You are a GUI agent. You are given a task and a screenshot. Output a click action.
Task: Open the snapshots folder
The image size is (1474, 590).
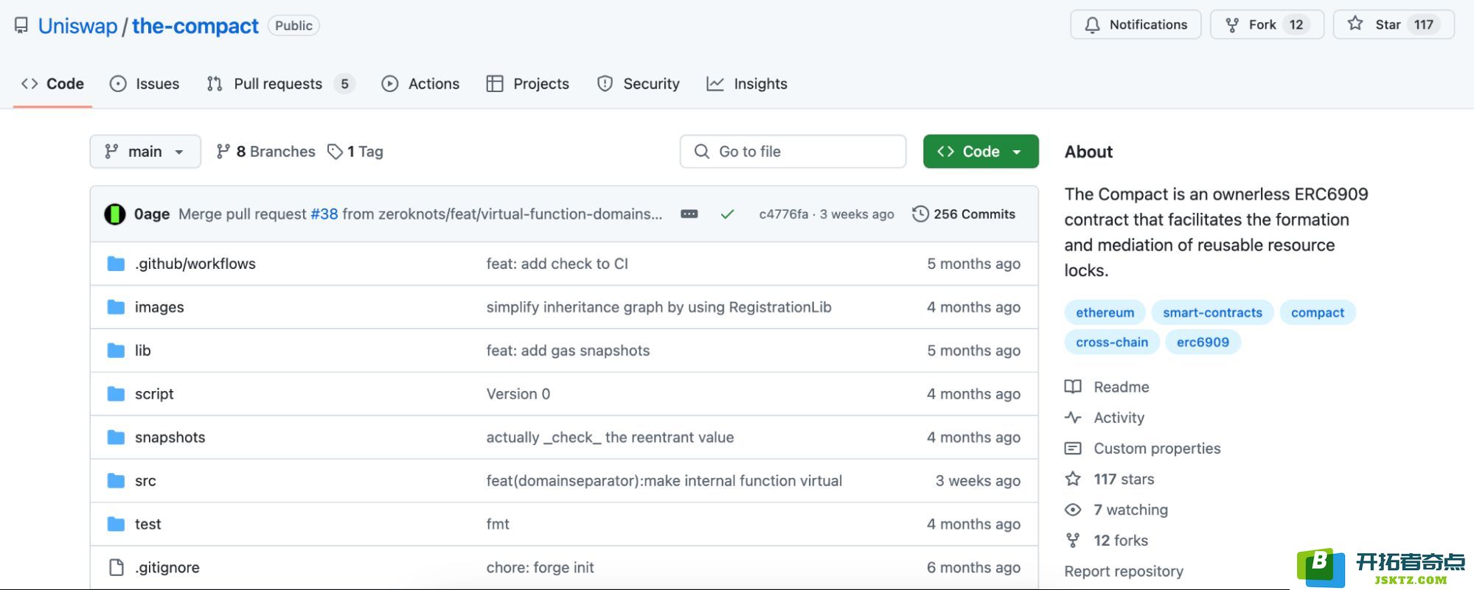click(x=170, y=438)
